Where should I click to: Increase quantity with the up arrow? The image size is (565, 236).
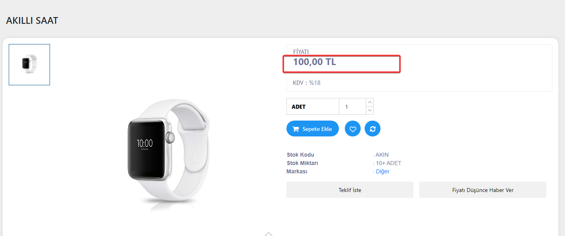(x=370, y=102)
